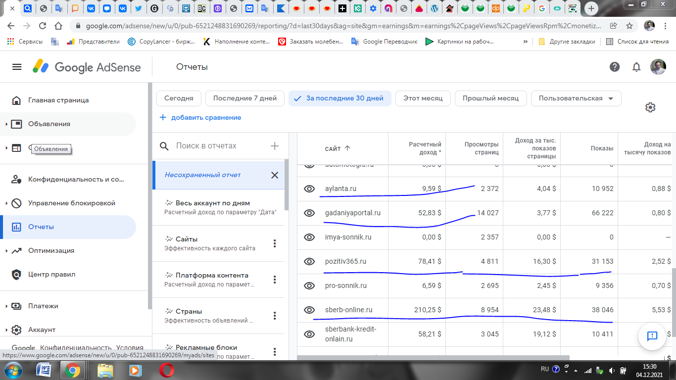This screenshot has width=676, height=380.
Task: Click the report list scrollbar
Action: coord(287,184)
